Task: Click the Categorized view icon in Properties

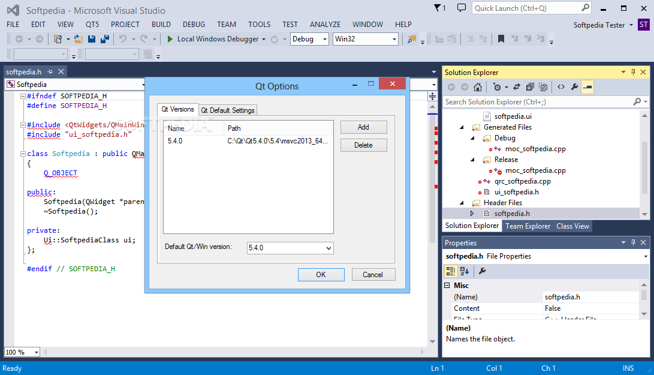Action: (x=450, y=271)
